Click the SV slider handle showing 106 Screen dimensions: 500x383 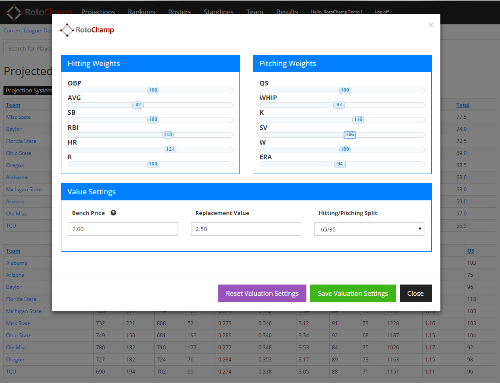tap(350, 134)
